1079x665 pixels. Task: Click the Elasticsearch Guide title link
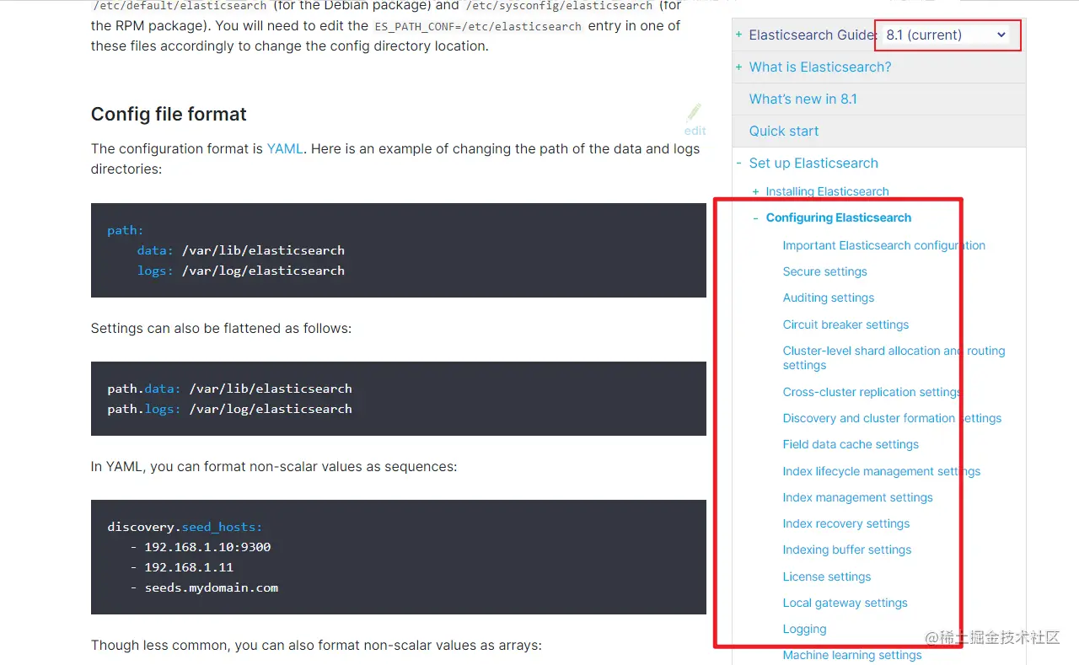tap(813, 35)
